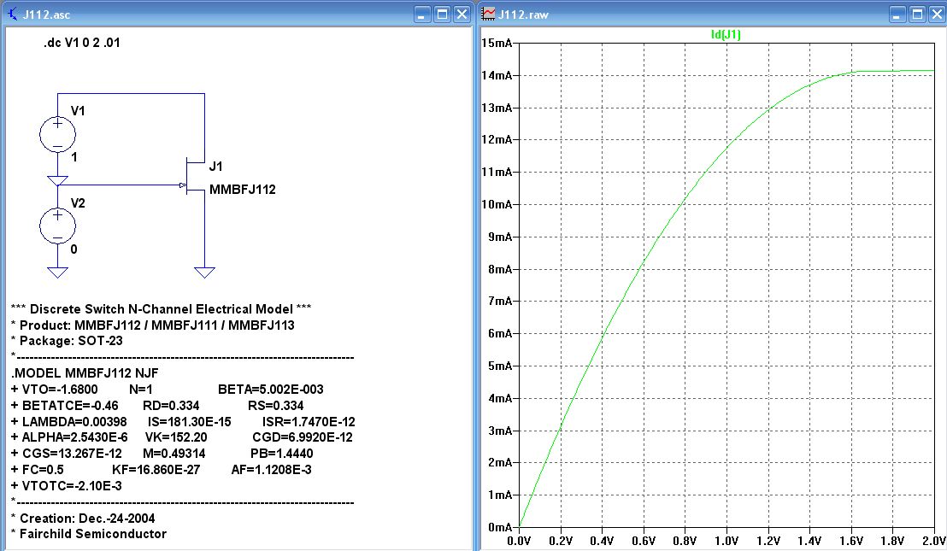Minimize the J112.asc window

(x=422, y=15)
